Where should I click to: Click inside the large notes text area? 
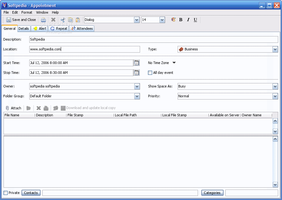138,162
